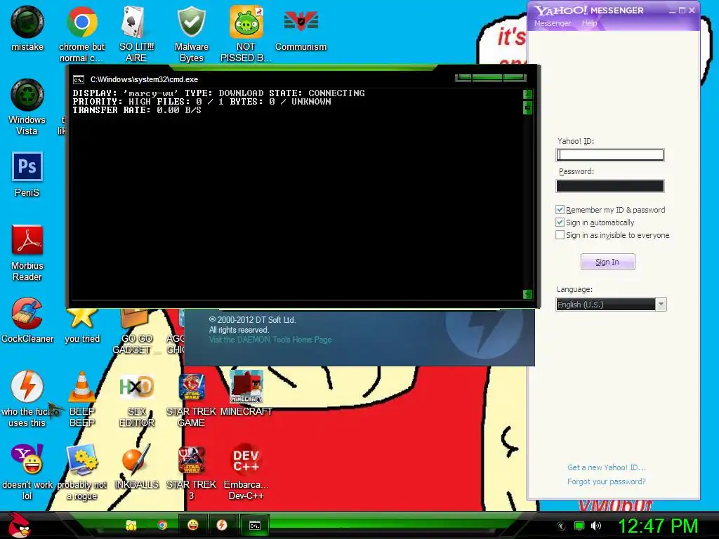Viewport: 719px width, 539px height.
Task: Click the clock showing 12:47 PM
Action: pos(657,526)
